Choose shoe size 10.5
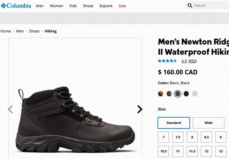The image size is (229, 159). click(164, 151)
